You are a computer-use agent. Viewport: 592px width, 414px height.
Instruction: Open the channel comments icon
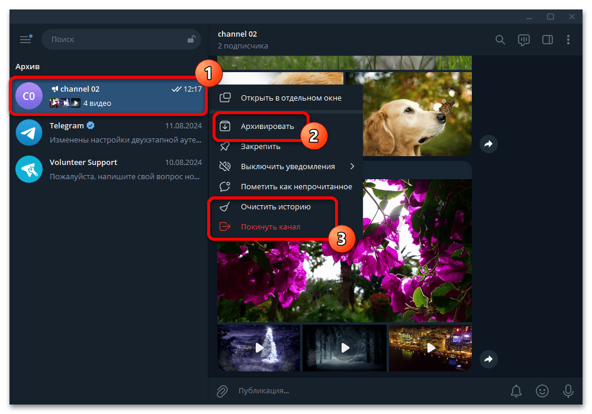point(523,40)
